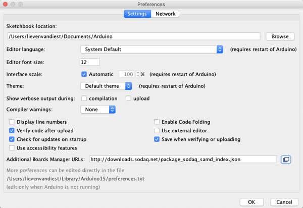Click the Editor font size field
Viewport: 303px width, 208px height.
click(90, 62)
